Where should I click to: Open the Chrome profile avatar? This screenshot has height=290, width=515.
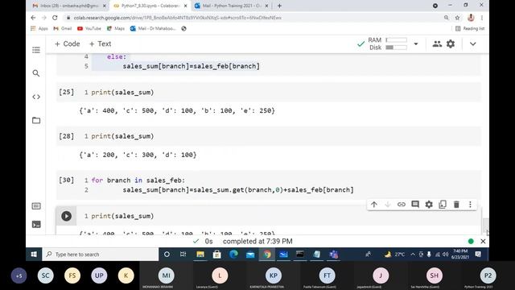471,18
